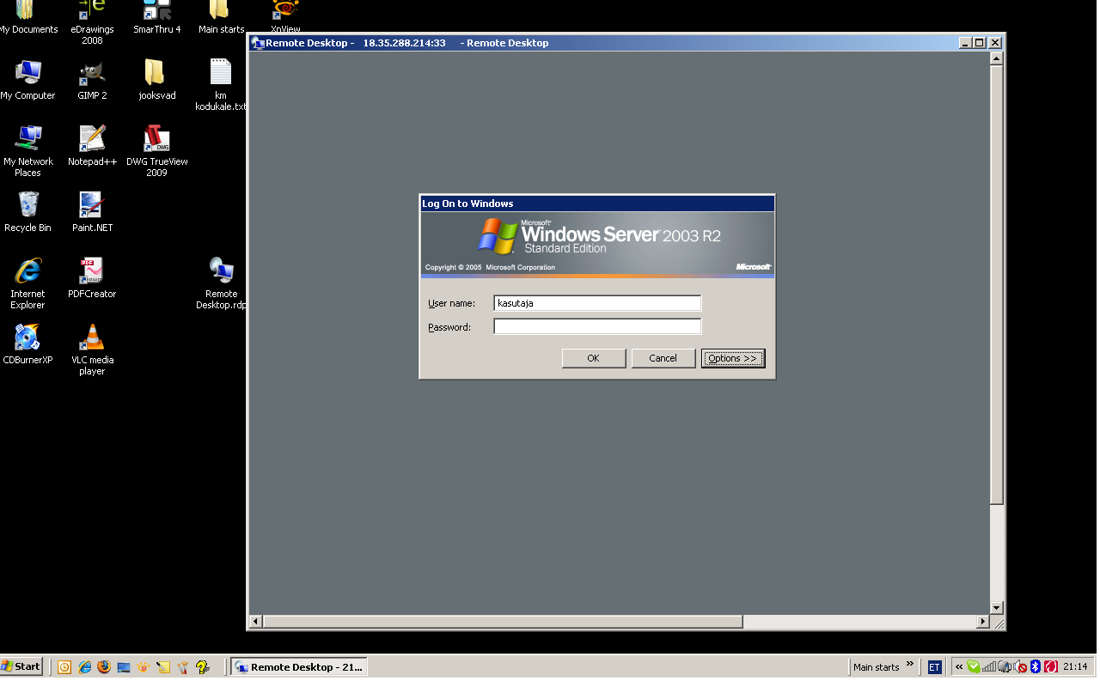Select the km kodukale.txt file icon
1100x687 pixels.
click(x=221, y=85)
